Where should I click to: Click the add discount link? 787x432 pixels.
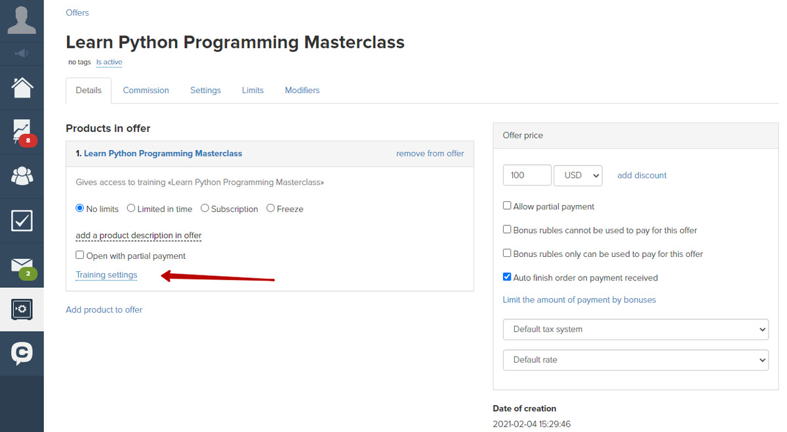[x=642, y=175]
